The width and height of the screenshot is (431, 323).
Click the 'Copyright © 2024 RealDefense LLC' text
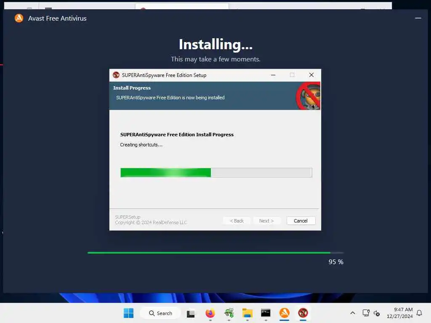151,222
